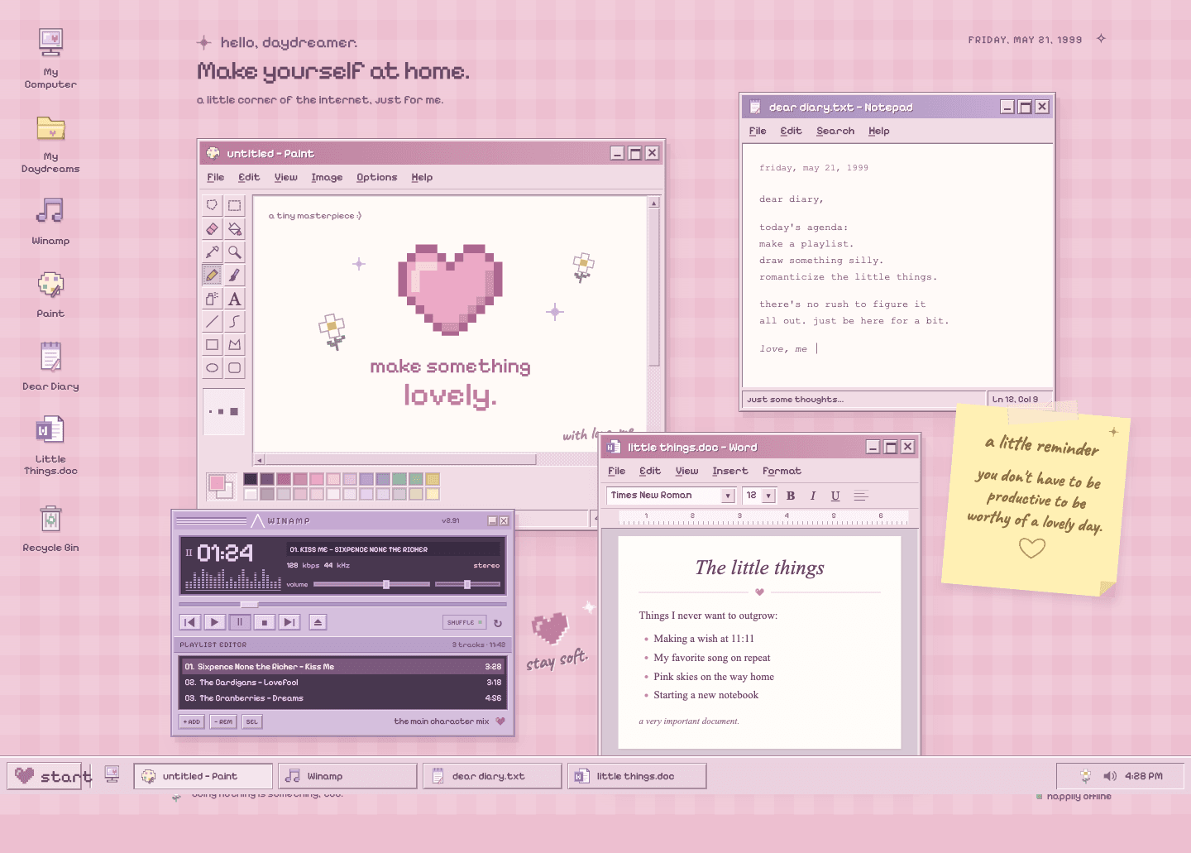Viewport: 1191px width, 853px height.
Task: Open the Dear Diary desktop icon
Action: pyautogui.click(x=50, y=367)
